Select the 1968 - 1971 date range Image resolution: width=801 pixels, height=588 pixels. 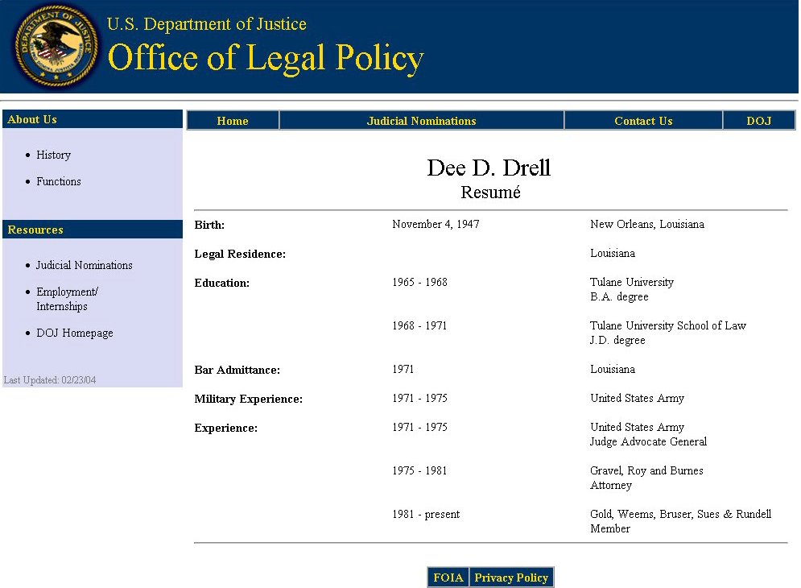coord(419,325)
